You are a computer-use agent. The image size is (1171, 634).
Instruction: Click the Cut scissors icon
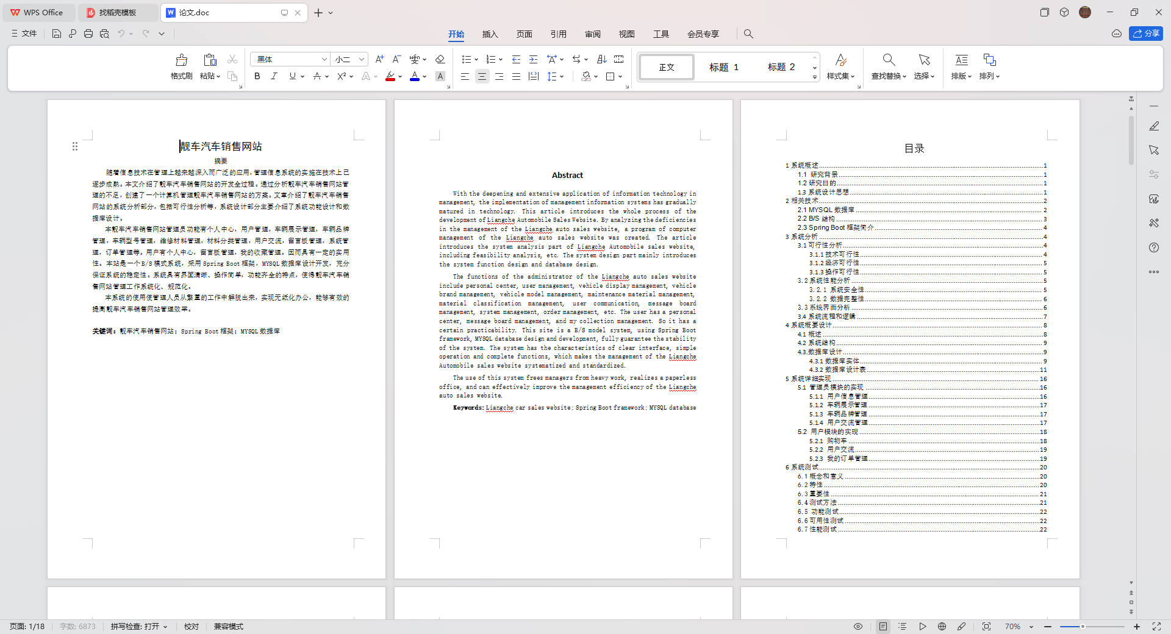(232, 59)
